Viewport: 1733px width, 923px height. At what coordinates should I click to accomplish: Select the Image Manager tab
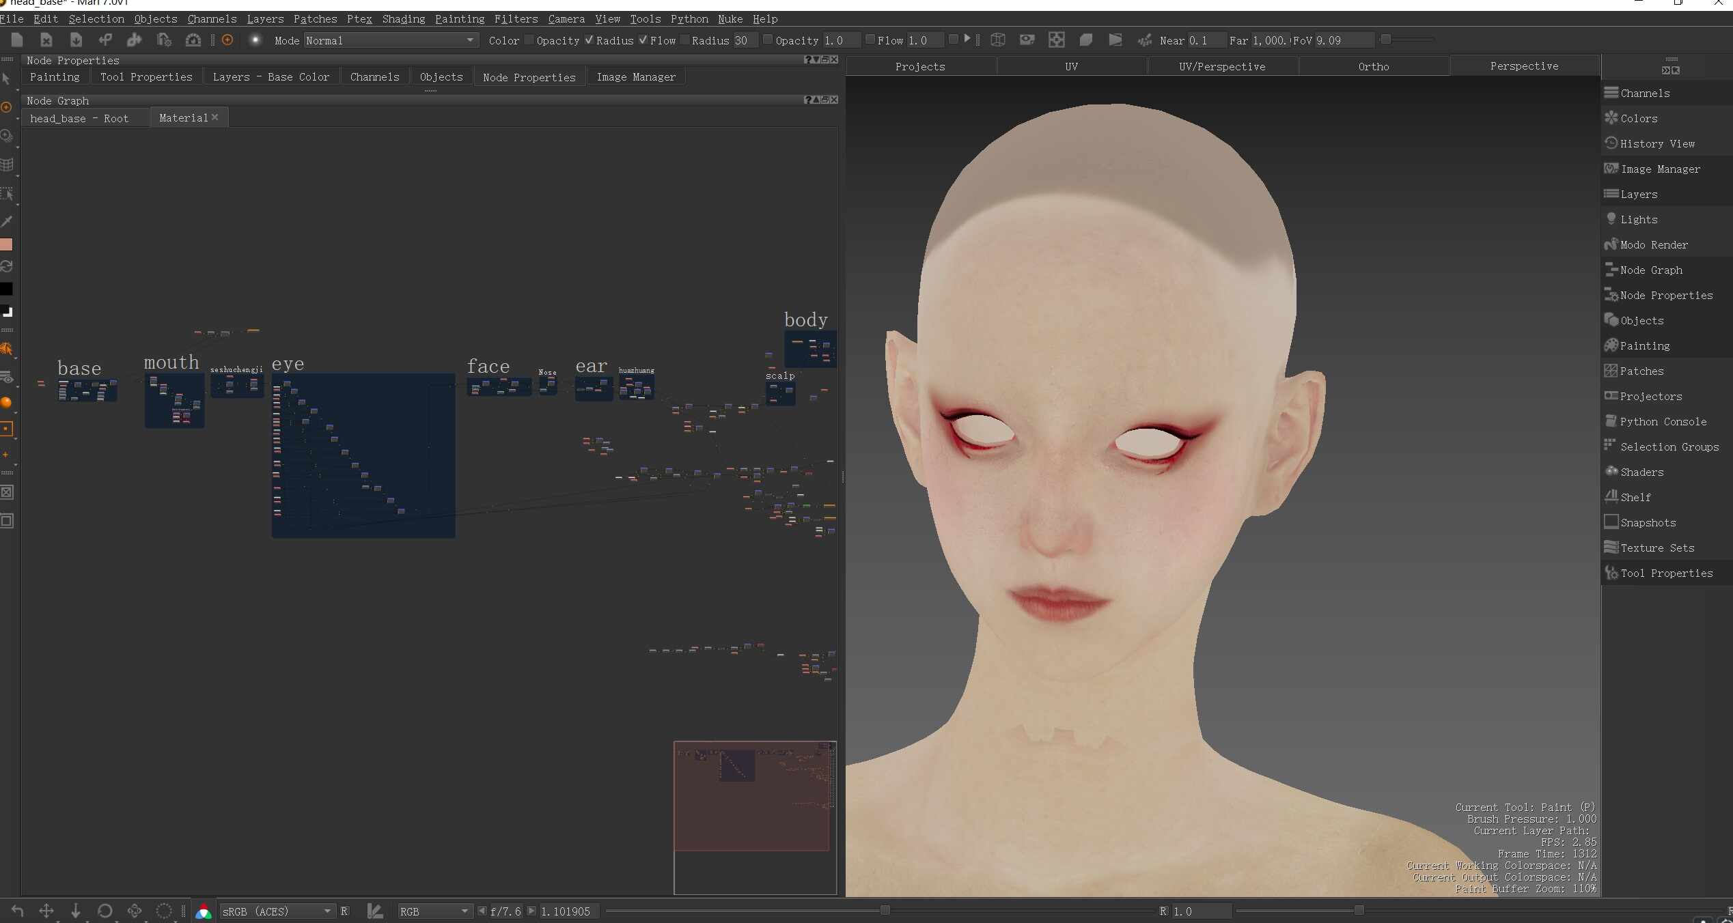tap(636, 77)
